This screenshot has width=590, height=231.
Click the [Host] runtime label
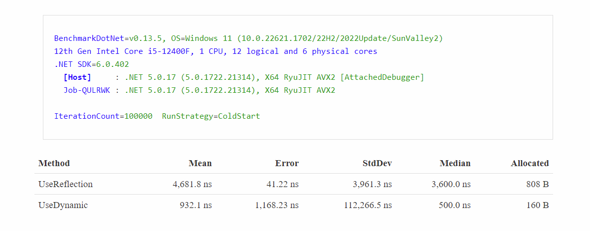click(x=77, y=77)
